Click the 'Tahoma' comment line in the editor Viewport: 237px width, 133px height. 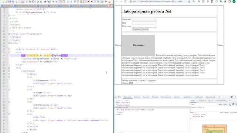point(14,21)
